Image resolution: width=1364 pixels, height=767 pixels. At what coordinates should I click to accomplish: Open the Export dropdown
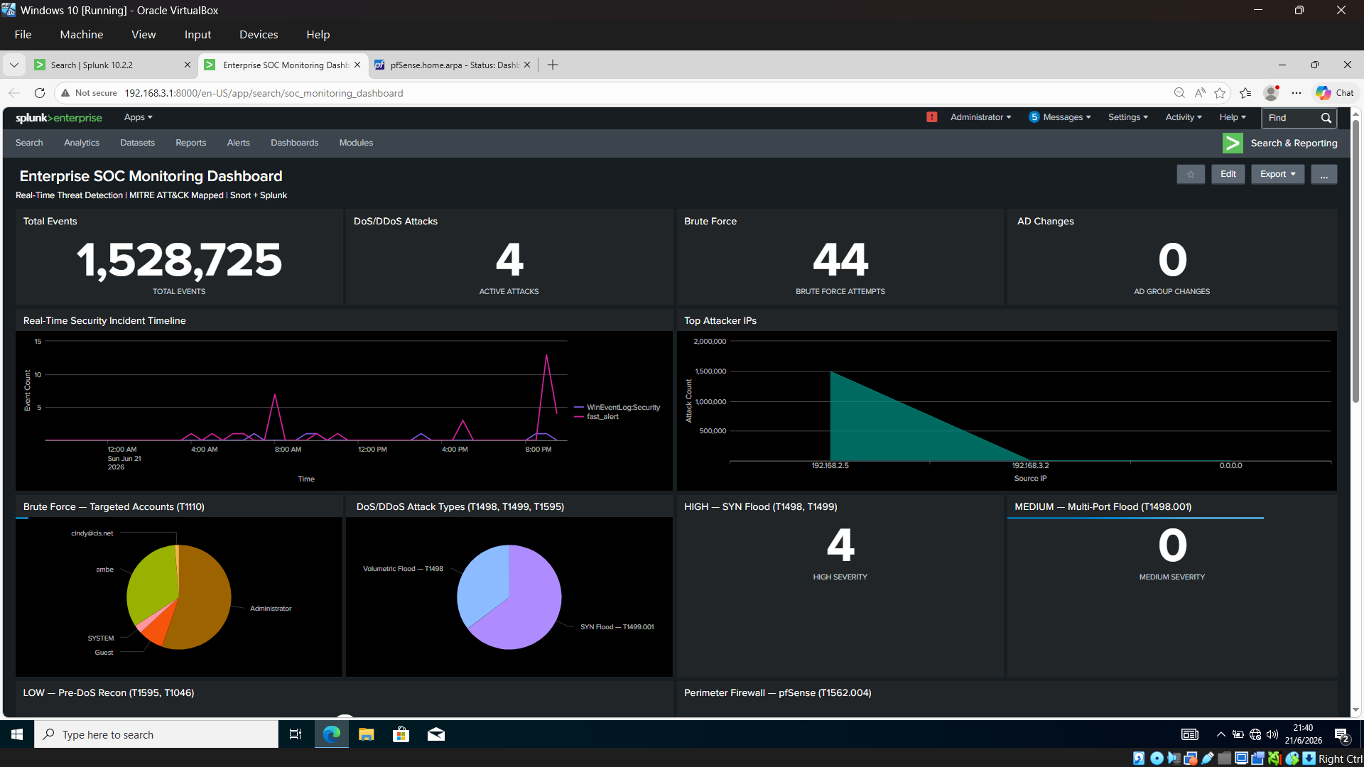coord(1278,174)
